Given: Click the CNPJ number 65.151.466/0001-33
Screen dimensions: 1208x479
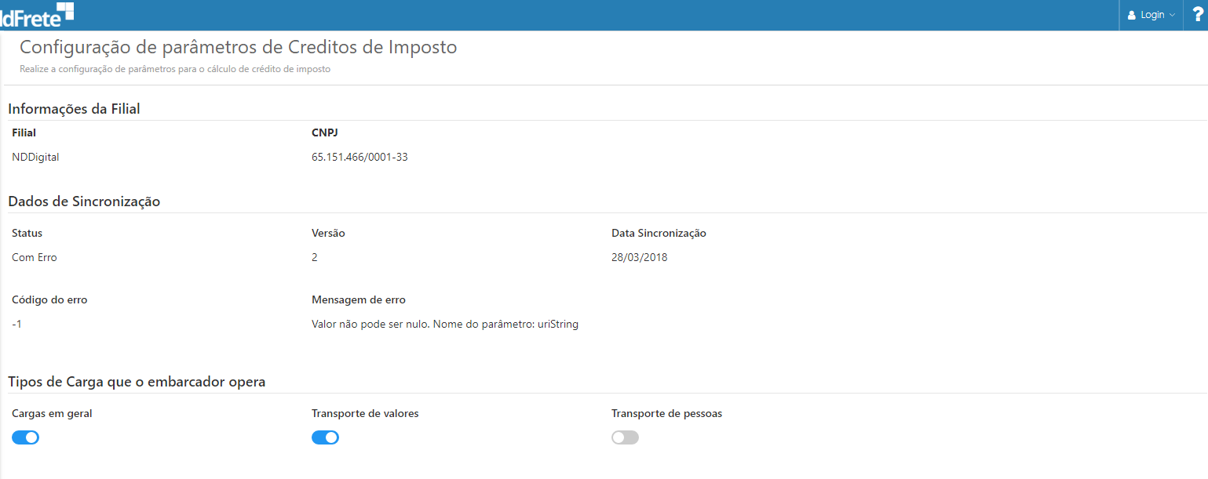Looking at the screenshot, I should point(359,157).
